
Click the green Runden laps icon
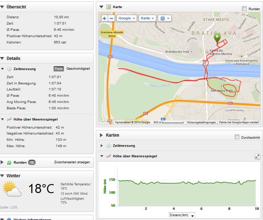(x=9, y=163)
